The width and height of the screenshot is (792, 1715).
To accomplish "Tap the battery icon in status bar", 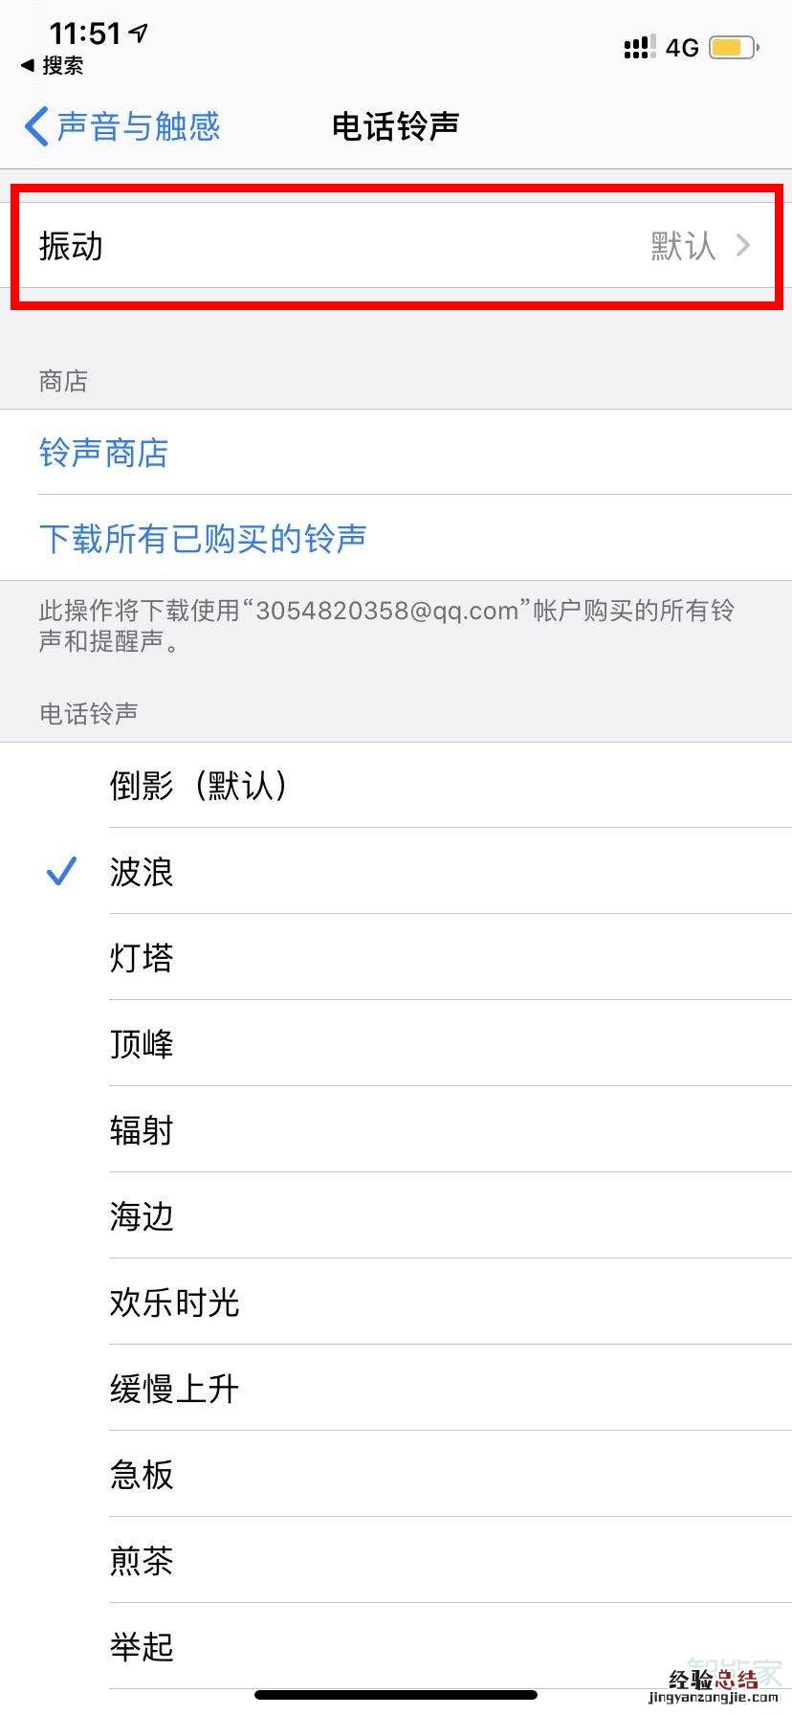I will [734, 48].
